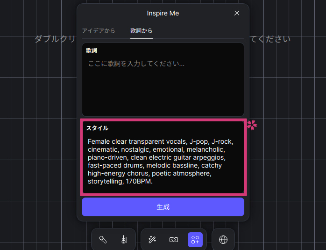Image resolution: width=326 pixels, height=250 pixels.
Task: Open the globe language icon
Action: pos(223,240)
